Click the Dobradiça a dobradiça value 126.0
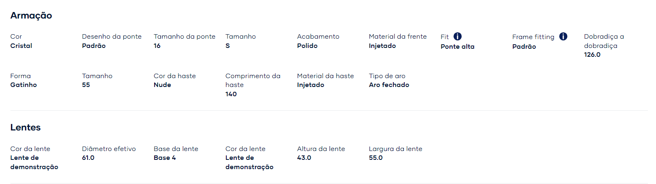 point(592,55)
